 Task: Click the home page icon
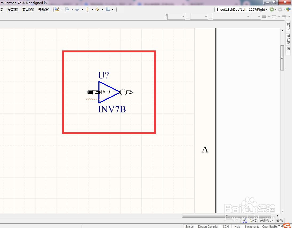(x=288, y=9)
